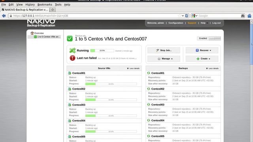Click the Running green arrows icon
The width and height of the screenshot is (253, 142).
(72, 50)
